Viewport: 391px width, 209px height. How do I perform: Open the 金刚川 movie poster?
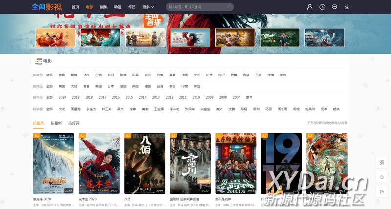click(x=190, y=164)
